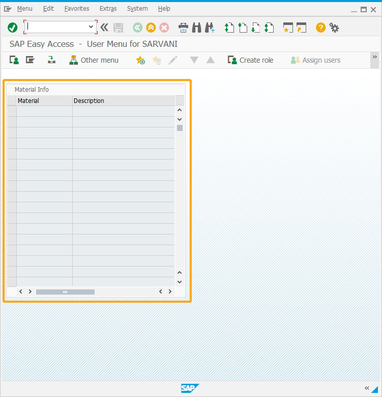Open the Extras menu

108,9
